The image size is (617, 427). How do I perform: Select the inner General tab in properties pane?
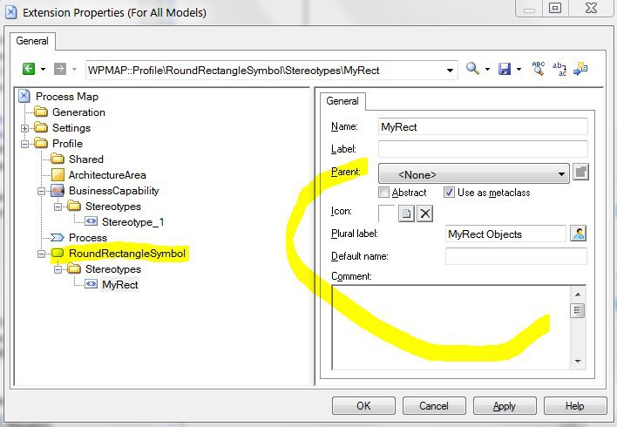(342, 101)
